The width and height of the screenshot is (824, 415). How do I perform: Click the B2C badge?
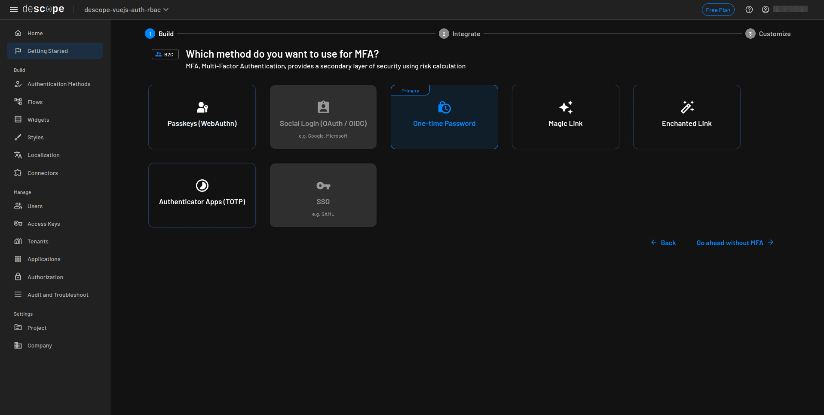(165, 55)
